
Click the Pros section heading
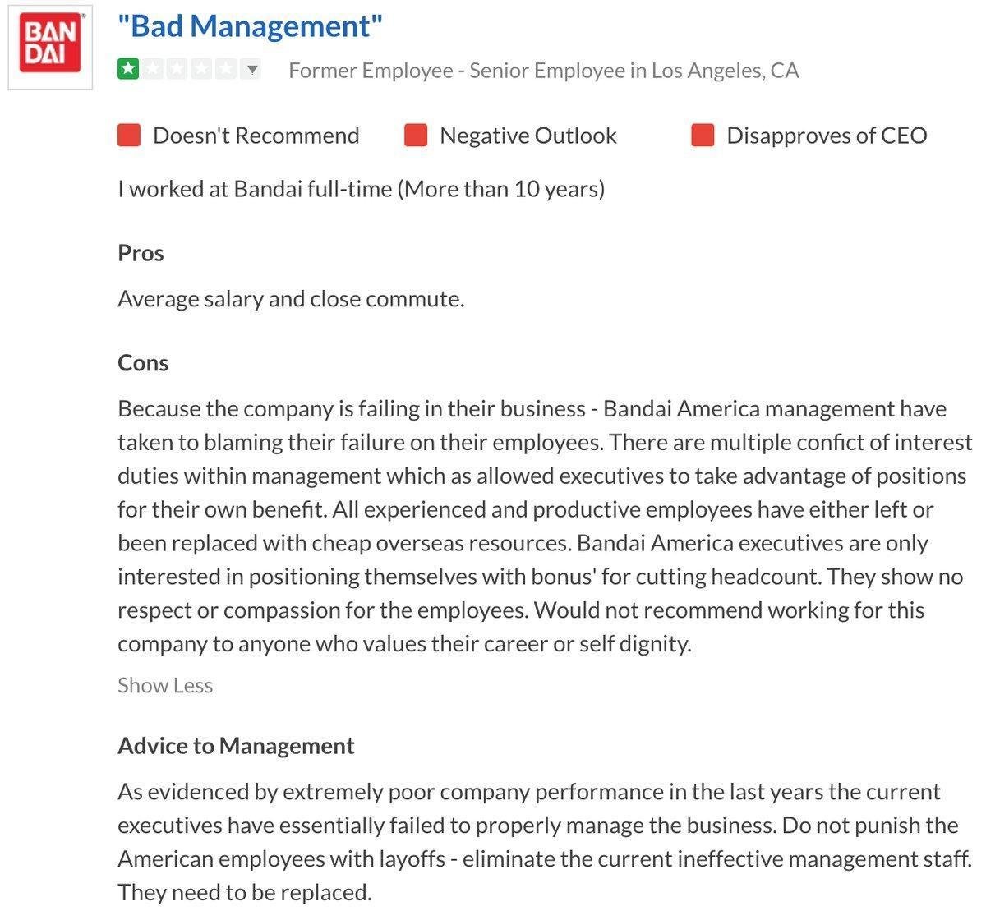(x=141, y=253)
